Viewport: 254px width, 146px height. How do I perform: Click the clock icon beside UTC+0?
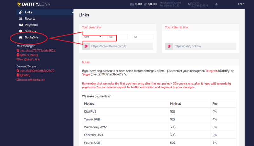coord(189,4)
